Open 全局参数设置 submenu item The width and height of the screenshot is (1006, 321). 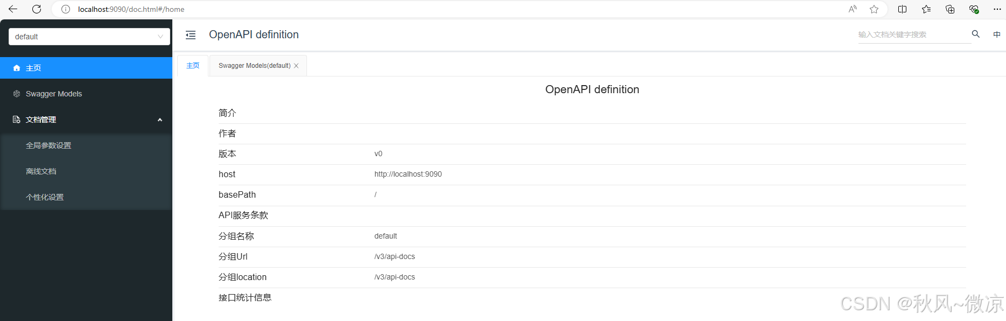48,145
